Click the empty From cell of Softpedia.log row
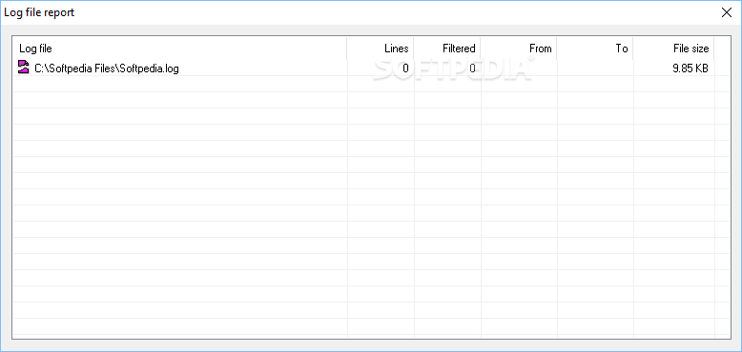The width and height of the screenshot is (742, 352). [519, 68]
